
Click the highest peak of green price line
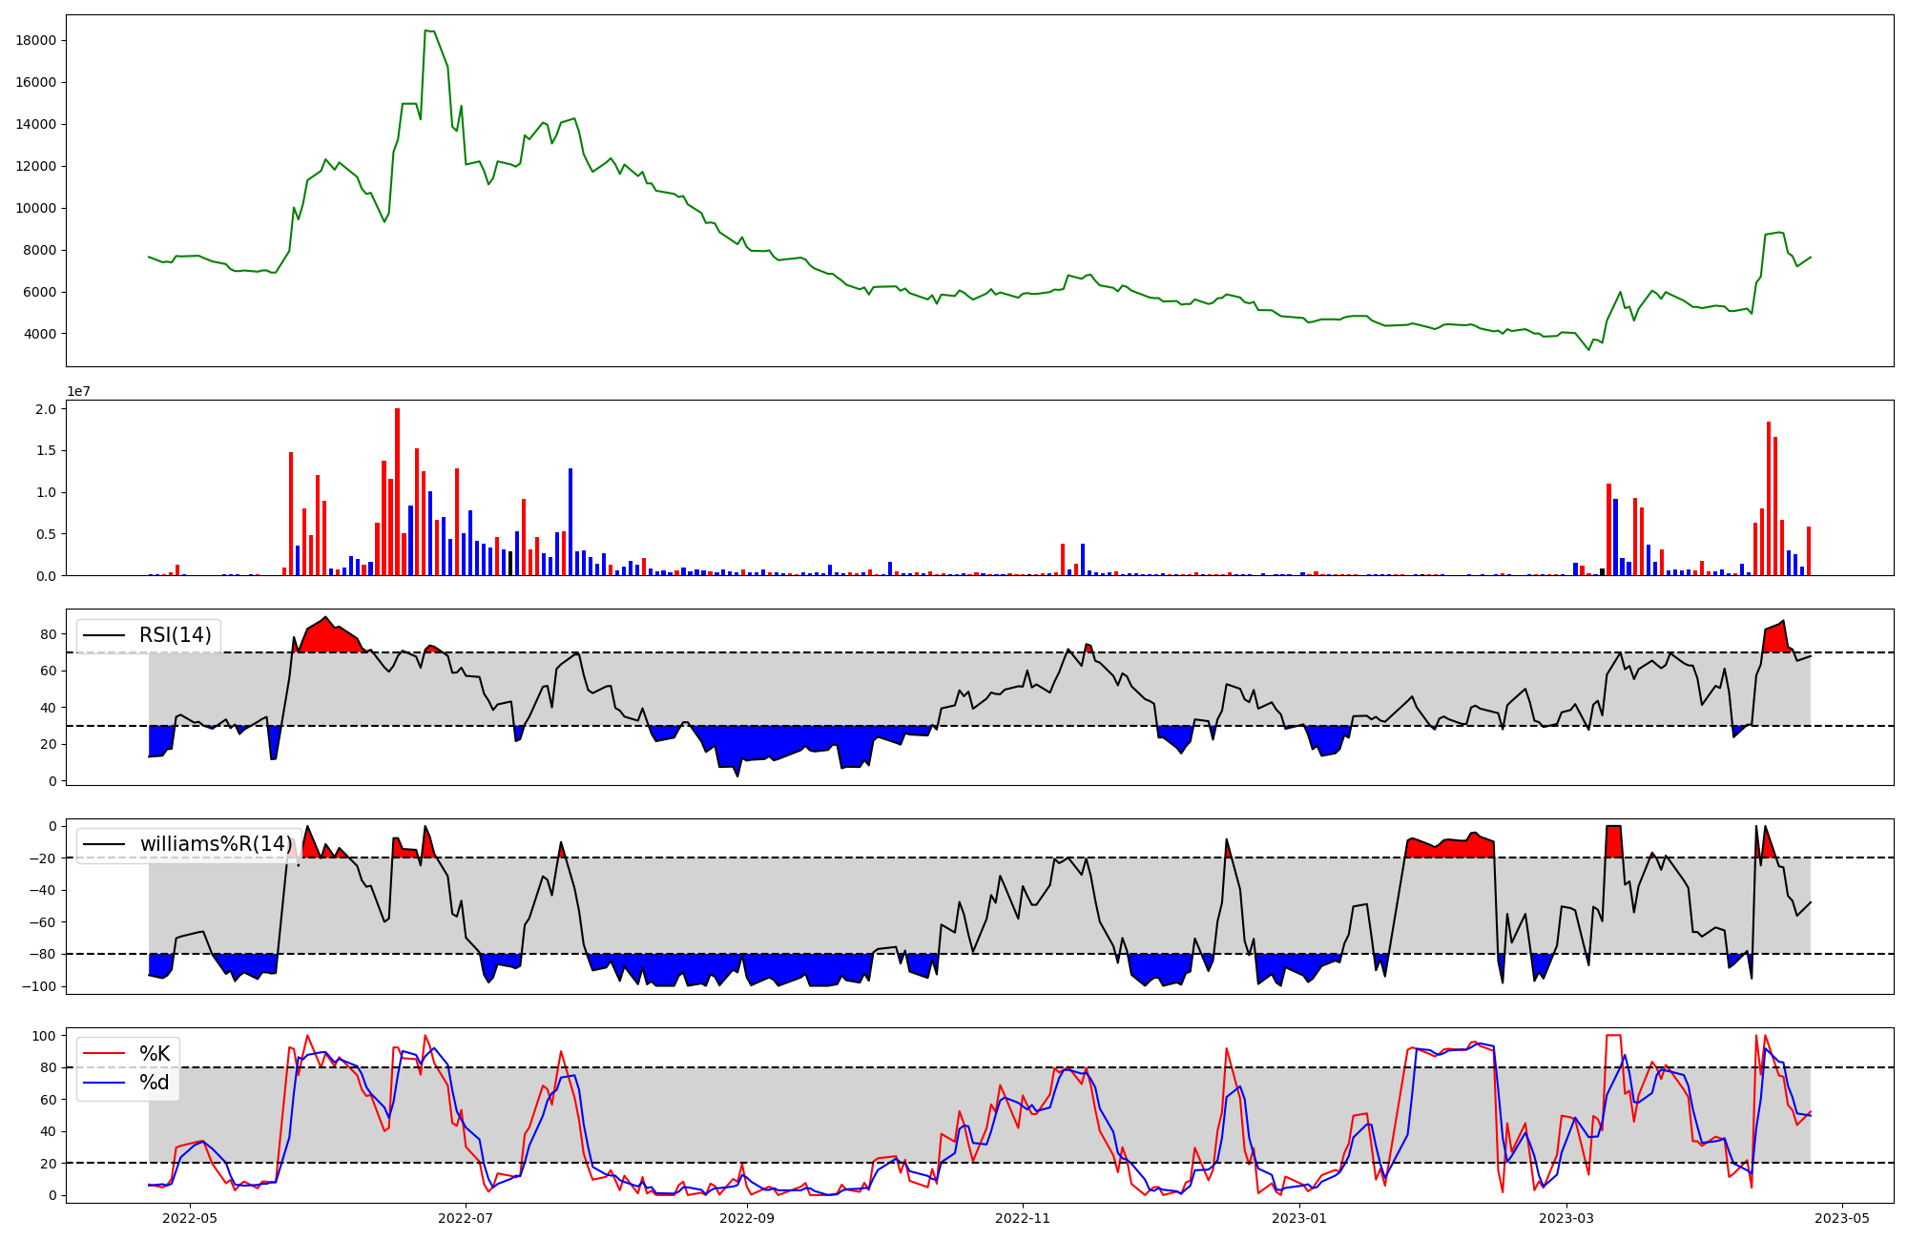pos(426,31)
